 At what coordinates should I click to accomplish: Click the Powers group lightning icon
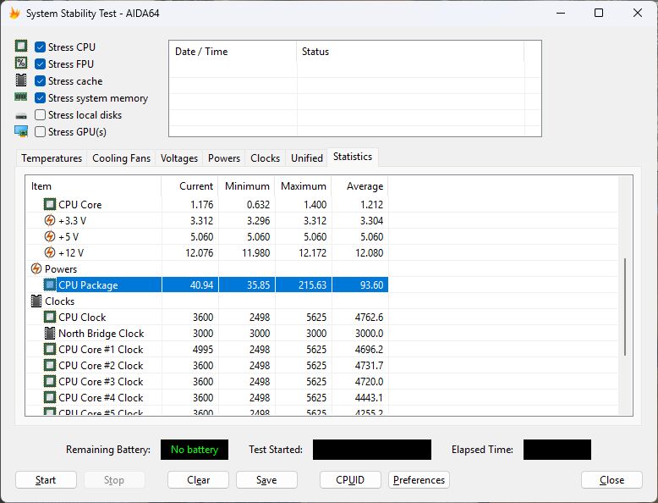pyautogui.click(x=36, y=268)
